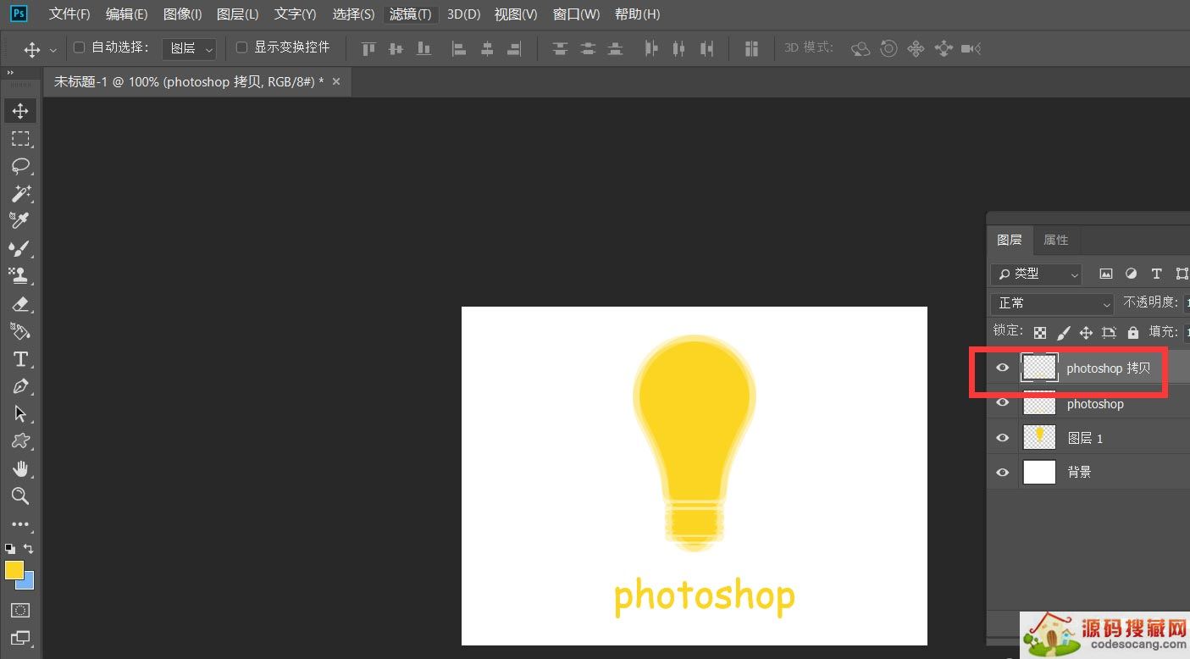
Task: Select the Move tool in the toolbox
Action: pyautogui.click(x=20, y=111)
